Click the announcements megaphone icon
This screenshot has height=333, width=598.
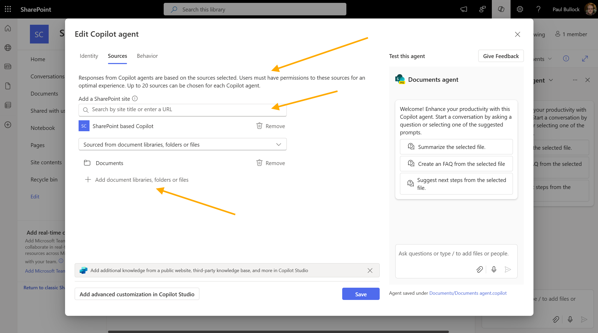point(464,9)
